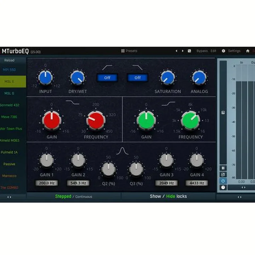This screenshot has width=255, height=255.
Task: Switch to Continuous knob mode
Action: [x=84, y=197]
